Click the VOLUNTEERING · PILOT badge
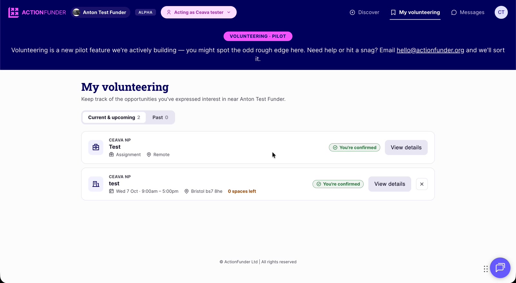 pos(258,36)
